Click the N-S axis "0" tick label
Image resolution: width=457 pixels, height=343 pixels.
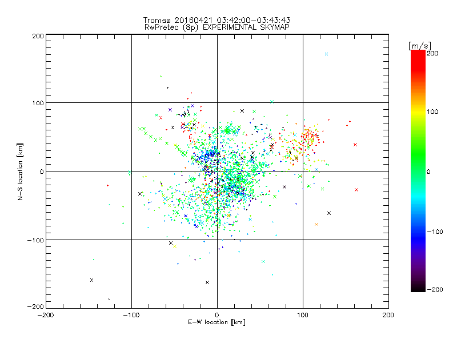tap(42, 171)
